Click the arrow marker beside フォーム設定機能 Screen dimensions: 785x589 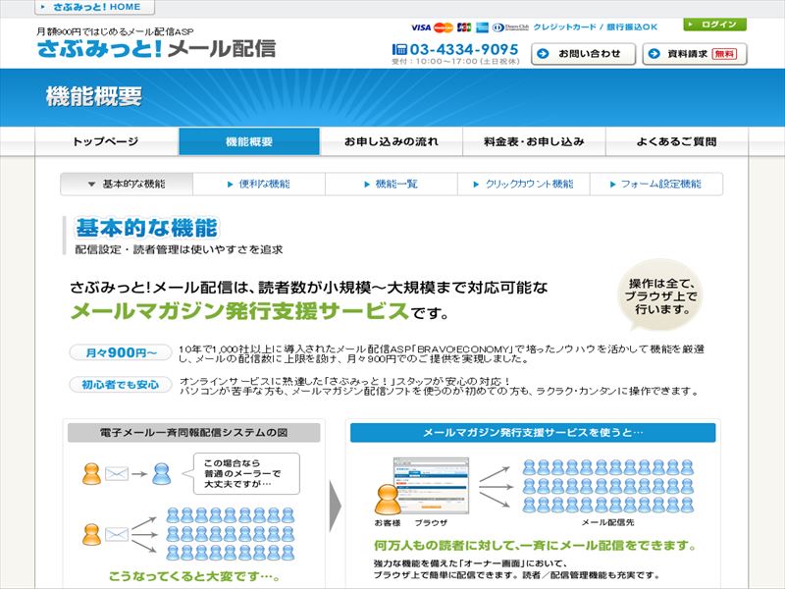tap(612, 185)
